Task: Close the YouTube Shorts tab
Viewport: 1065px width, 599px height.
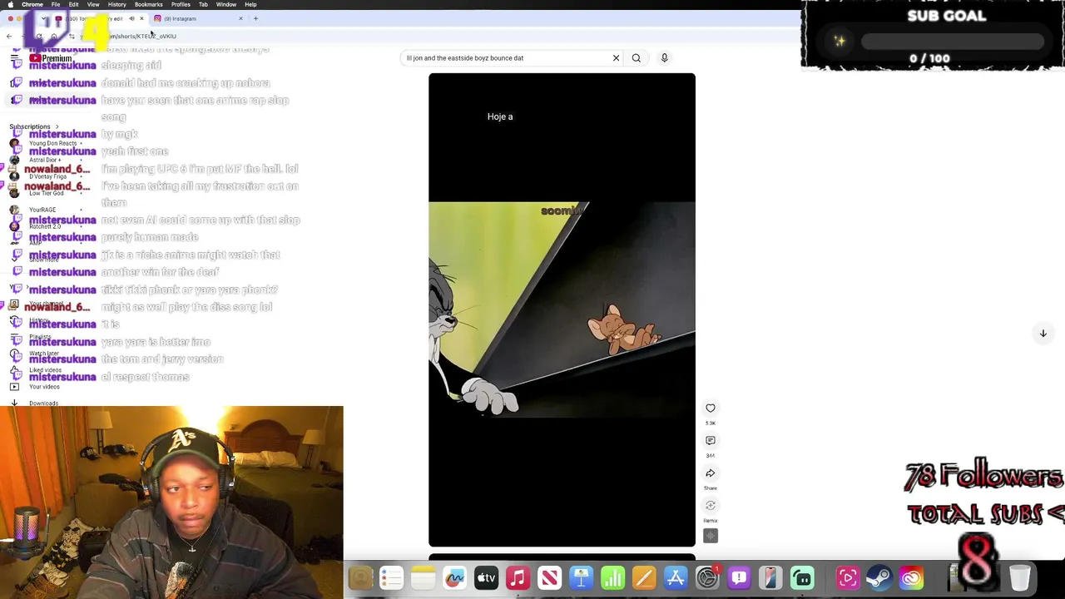Action: pos(141,18)
